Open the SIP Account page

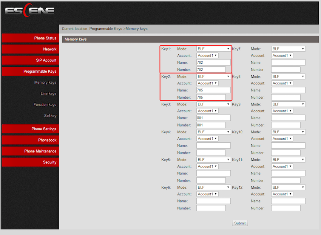point(30,60)
